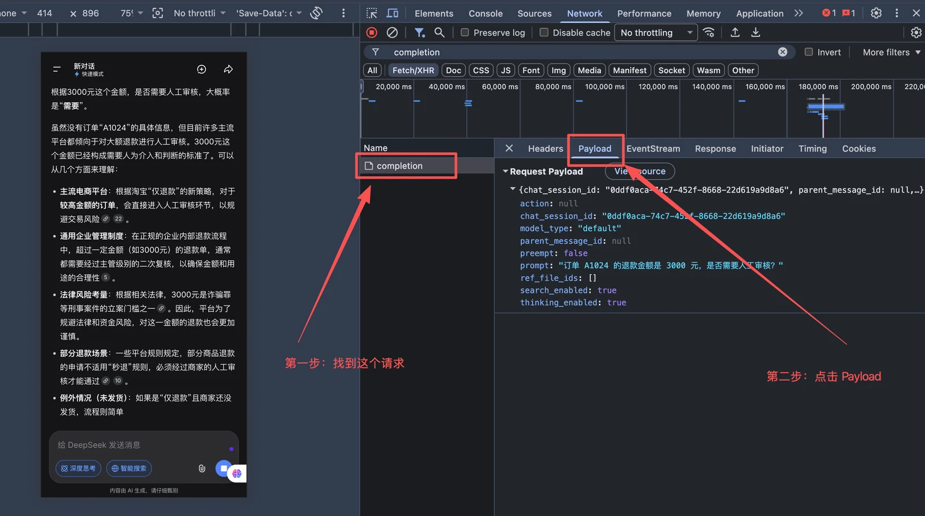Open the No throttling dropdown in Network toolbar

click(656, 32)
